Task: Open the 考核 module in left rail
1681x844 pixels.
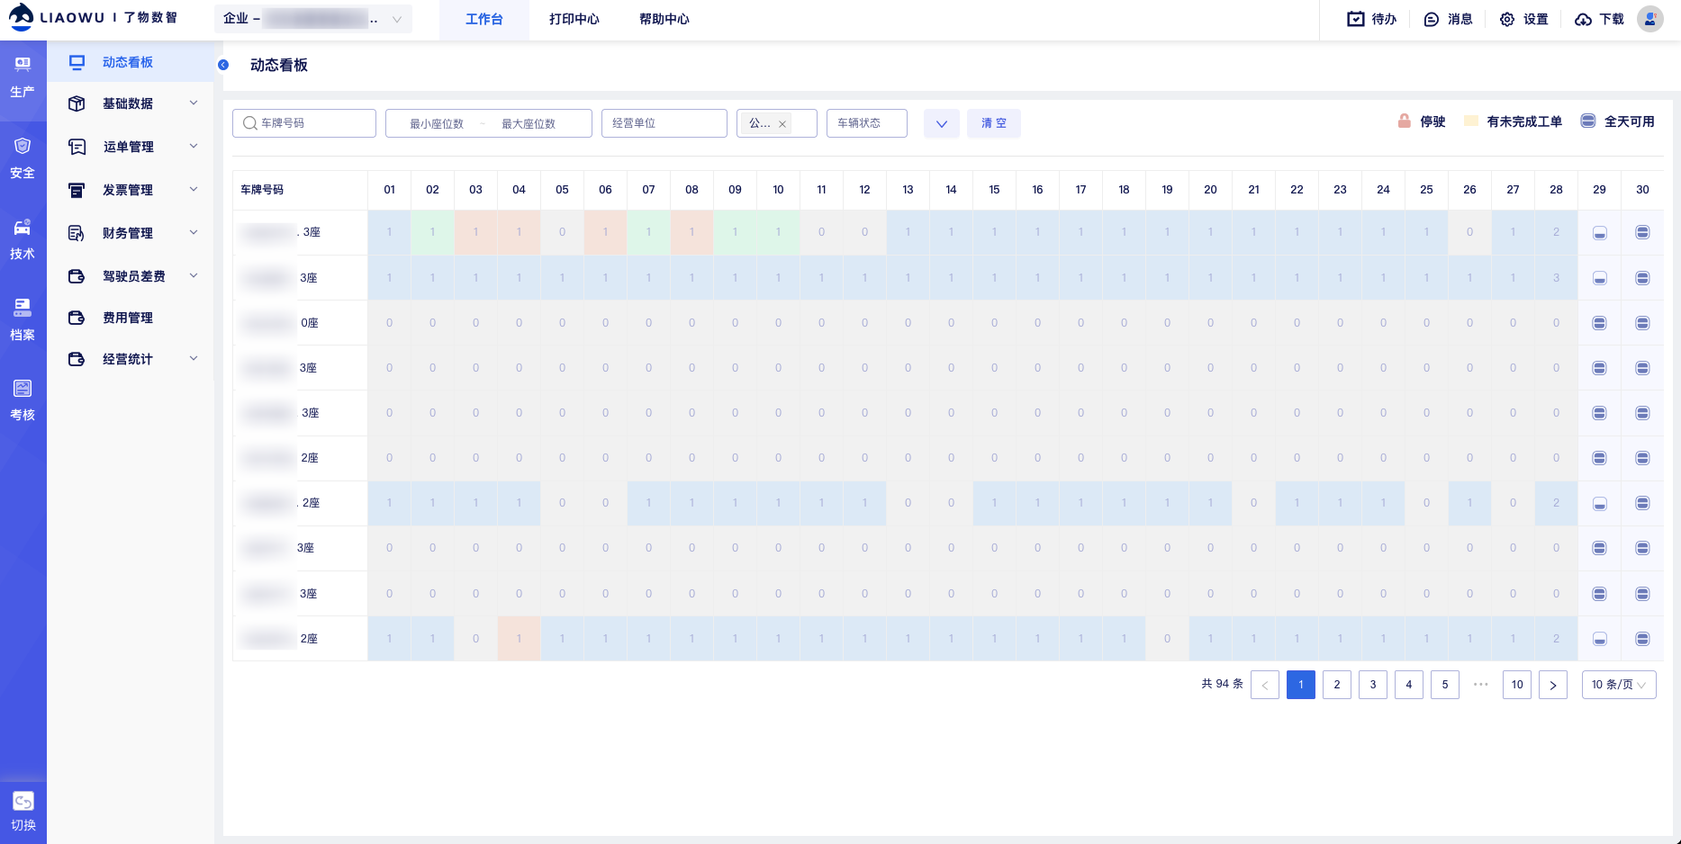Action: 23,400
